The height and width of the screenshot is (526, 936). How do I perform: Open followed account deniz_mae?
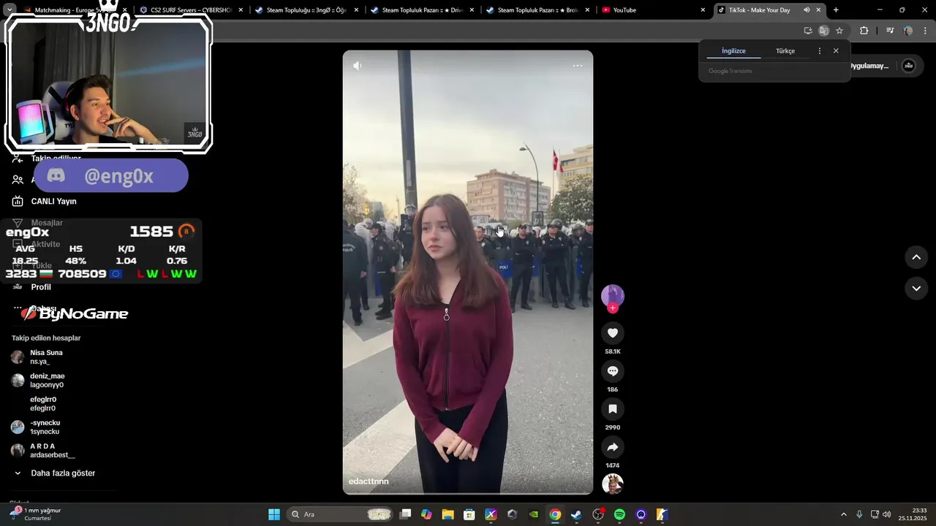tap(38, 381)
